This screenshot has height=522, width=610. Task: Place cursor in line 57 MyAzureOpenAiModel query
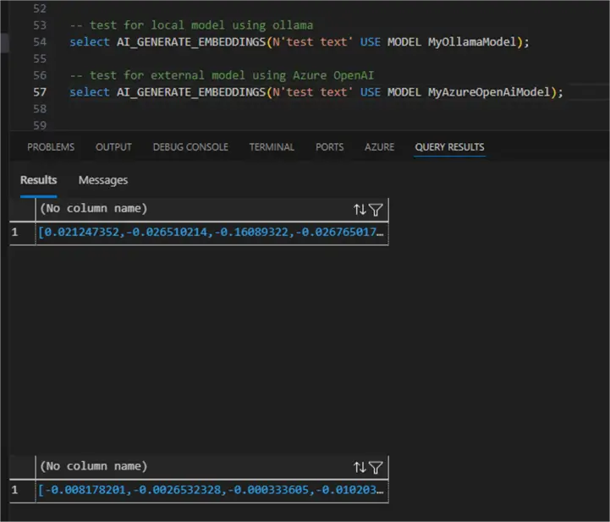point(316,92)
